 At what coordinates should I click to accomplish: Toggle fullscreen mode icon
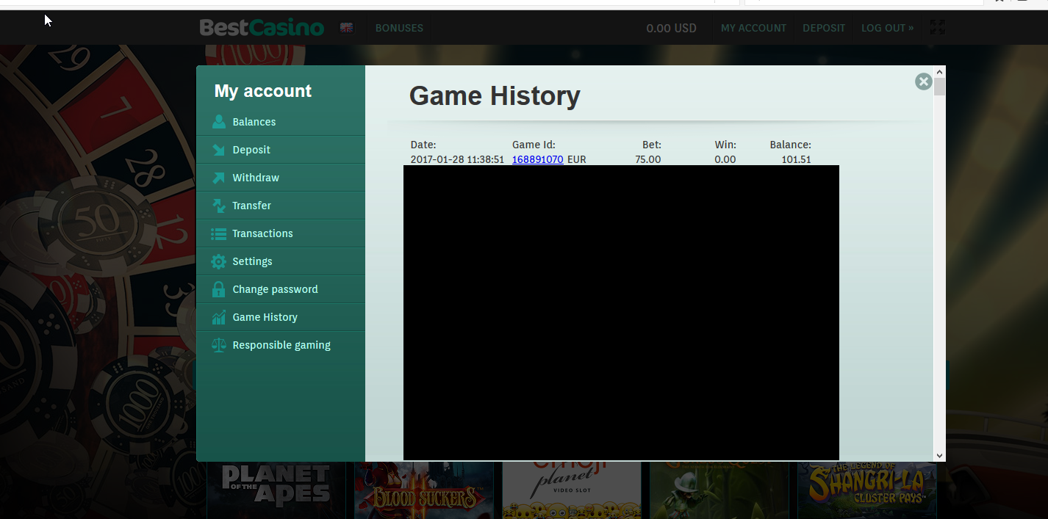(938, 27)
